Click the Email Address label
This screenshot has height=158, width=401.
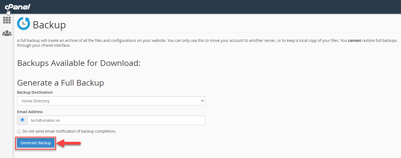click(30, 112)
